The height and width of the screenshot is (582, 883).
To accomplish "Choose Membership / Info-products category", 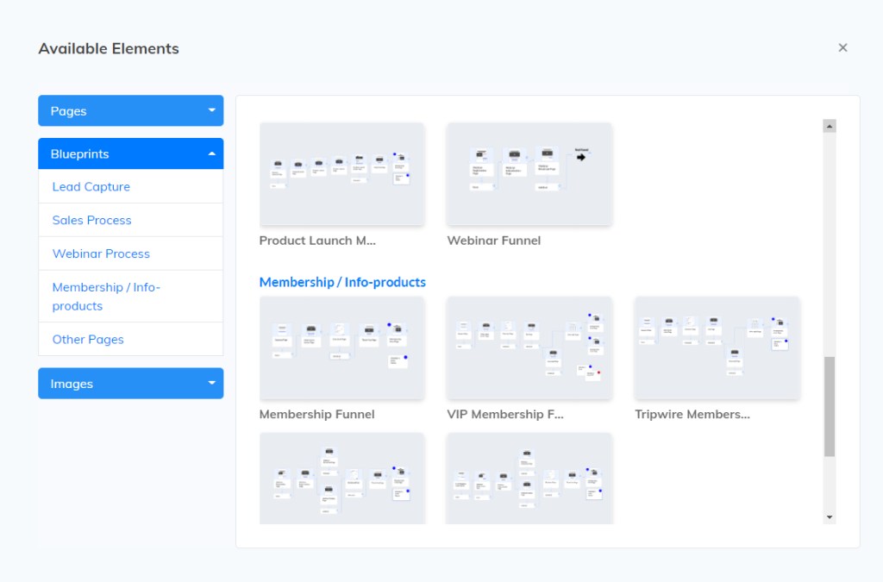I will click(106, 297).
